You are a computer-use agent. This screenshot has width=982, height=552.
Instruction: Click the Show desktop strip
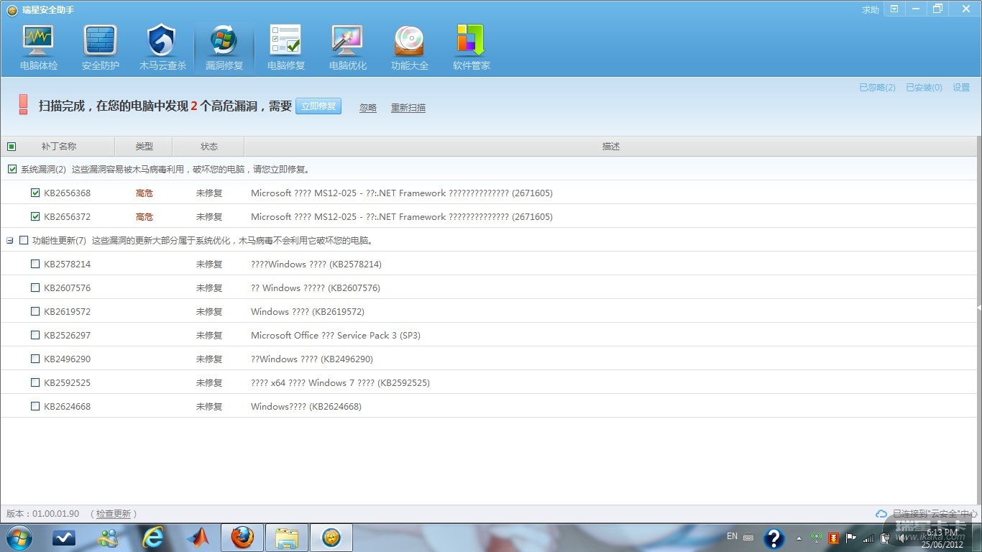(977, 538)
